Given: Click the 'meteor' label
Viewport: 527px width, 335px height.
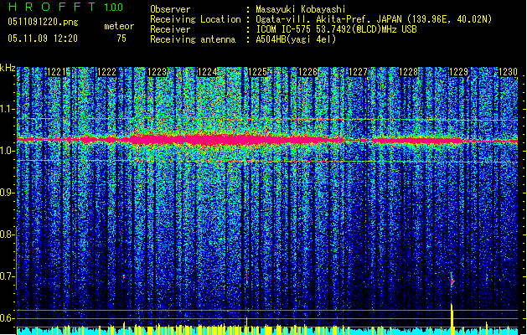Looking at the screenshot, I should 119,26.
